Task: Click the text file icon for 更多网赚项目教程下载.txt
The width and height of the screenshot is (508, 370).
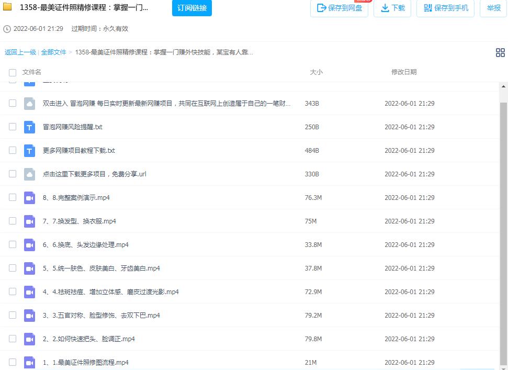Action: tap(29, 151)
